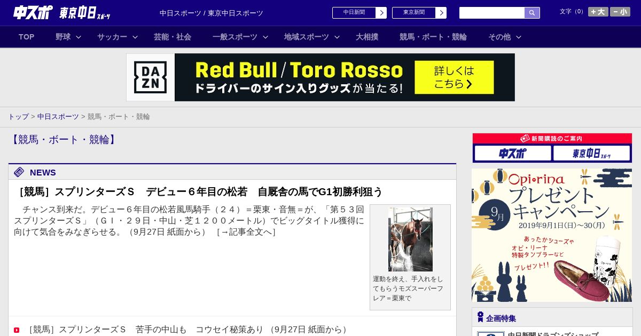Follow the トップ breadcrumb link
641x336 pixels.
pos(18,116)
